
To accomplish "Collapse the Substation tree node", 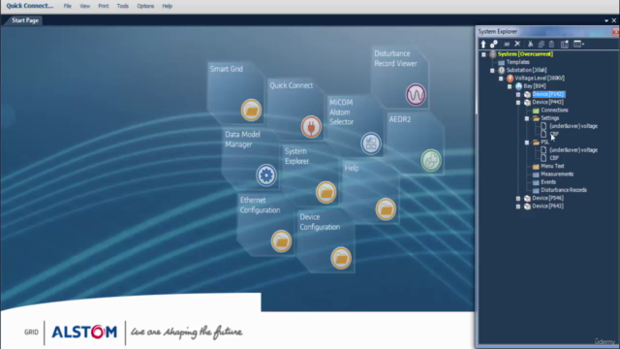I will (492, 71).
